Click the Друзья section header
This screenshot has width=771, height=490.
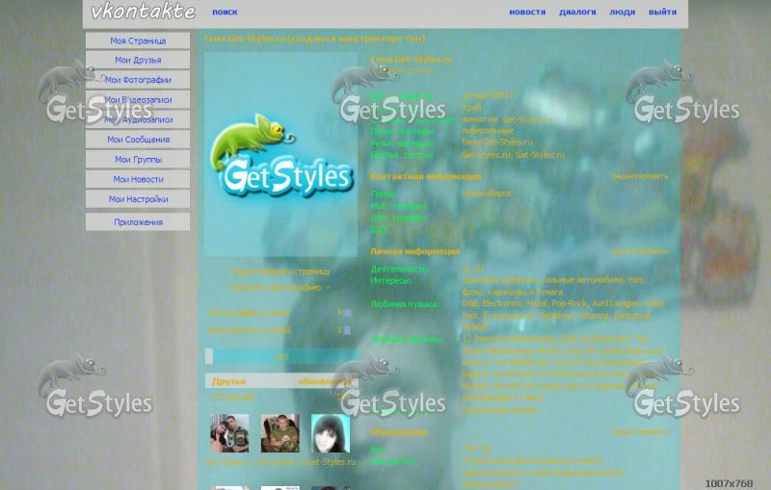[229, 381]
